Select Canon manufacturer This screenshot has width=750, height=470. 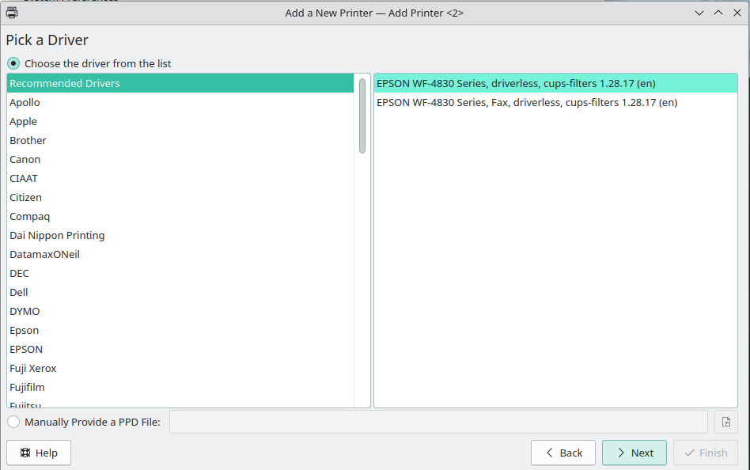coord(180,159)
